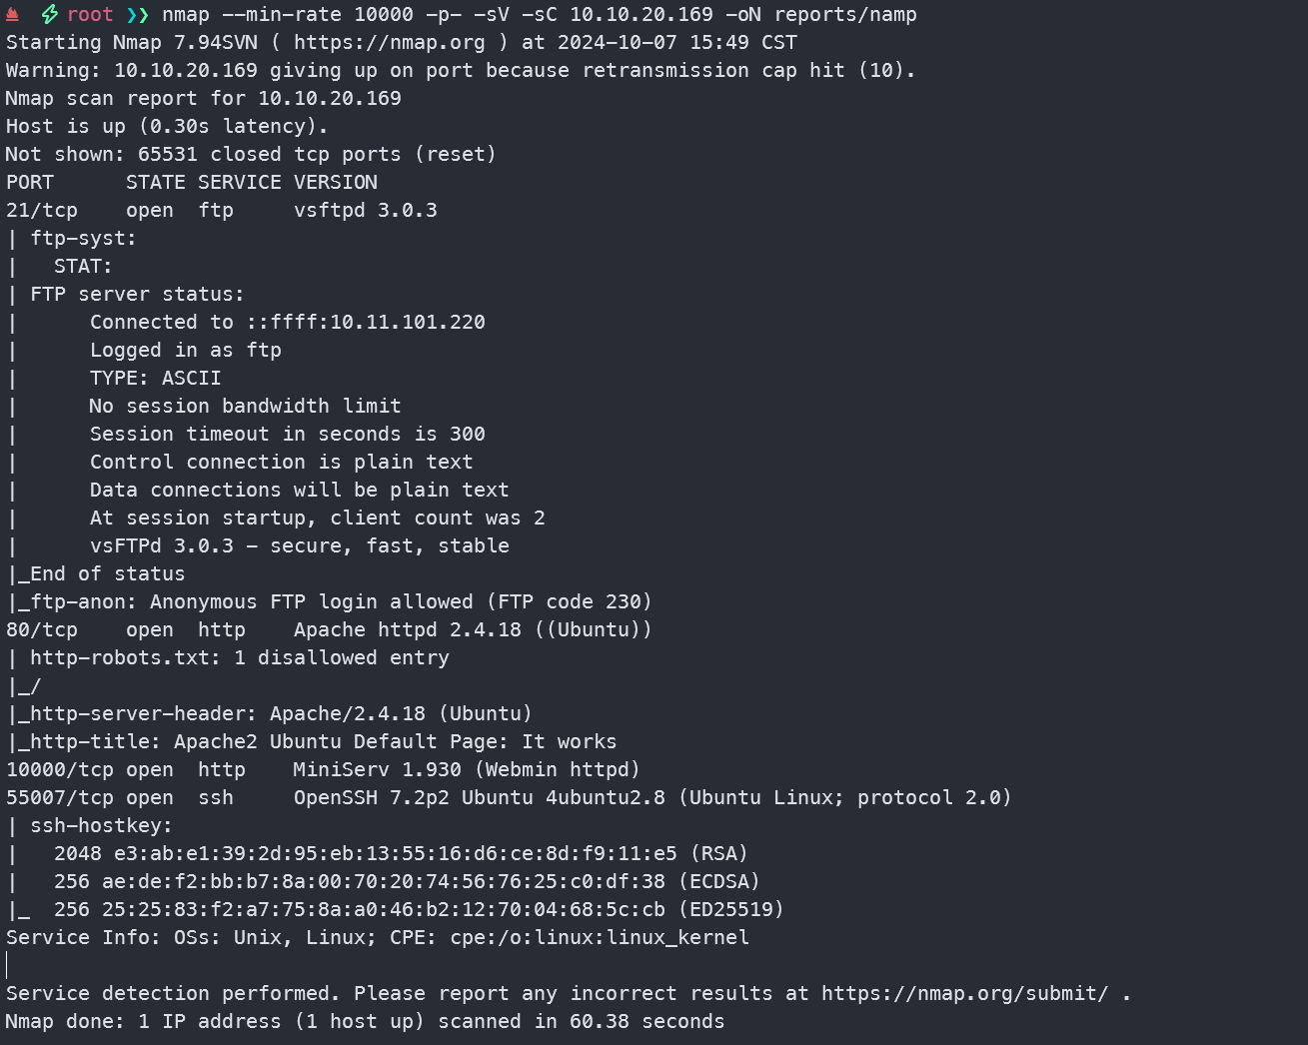Screen dimensions: 1308x1045
Task: Click the Connected to ::ffff:10.11.101.220 line
Action: 288,323
